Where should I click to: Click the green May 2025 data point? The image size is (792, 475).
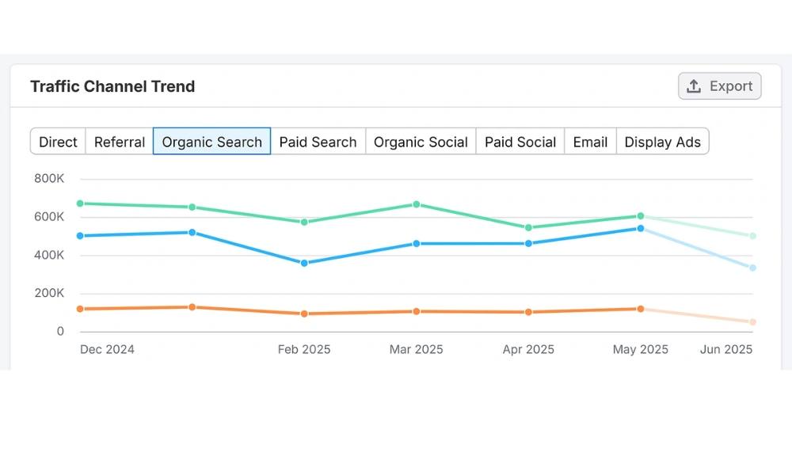640,215
